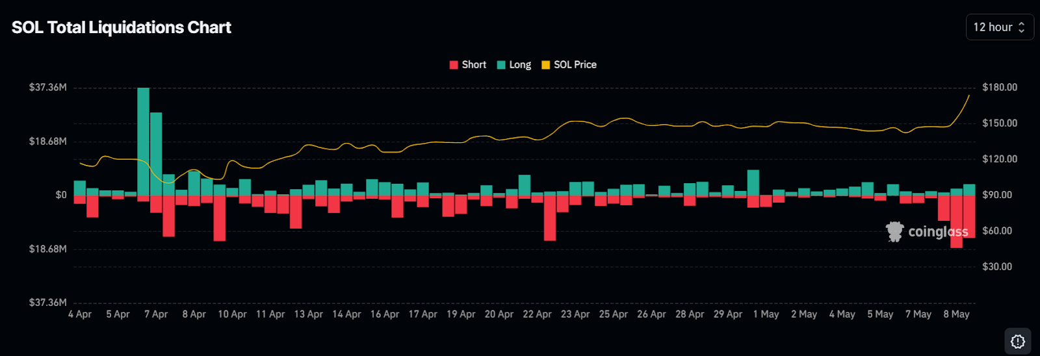Viewport: 1040px width, 356px height.
Task: Click the large red short bar near 8 May
Action: click(956, 222)
